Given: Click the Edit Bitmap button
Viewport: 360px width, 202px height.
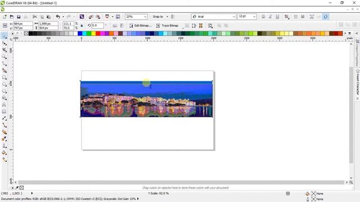Looking at the screenshot, I should point(140,26).
